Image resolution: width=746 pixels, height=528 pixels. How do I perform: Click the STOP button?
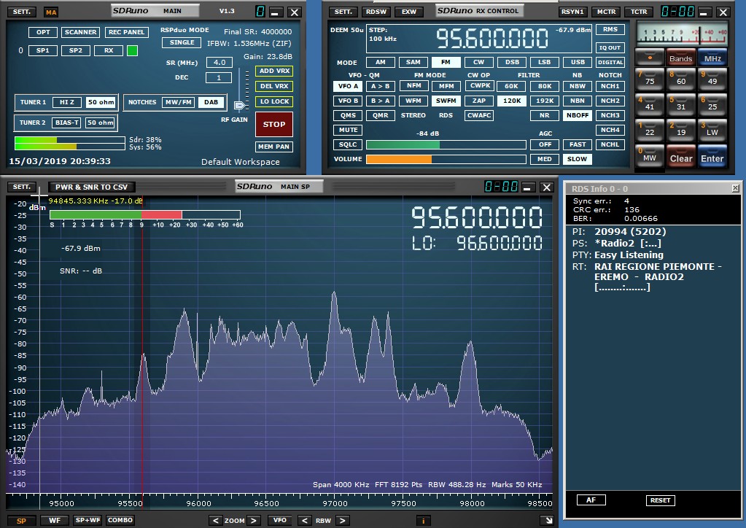(x=274, y=124)
